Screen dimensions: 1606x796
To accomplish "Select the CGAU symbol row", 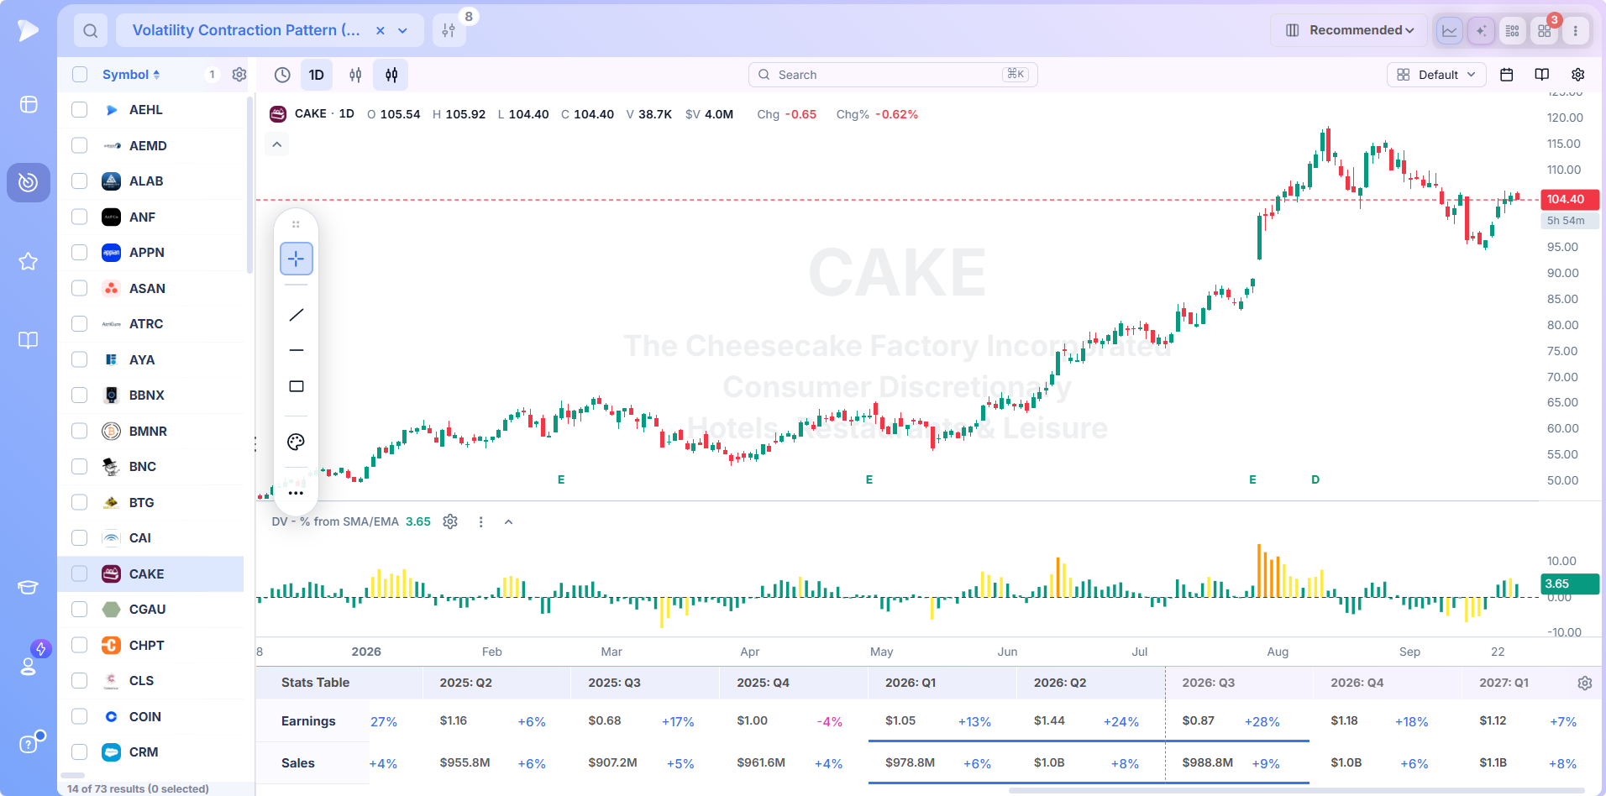I will (150, 610).
